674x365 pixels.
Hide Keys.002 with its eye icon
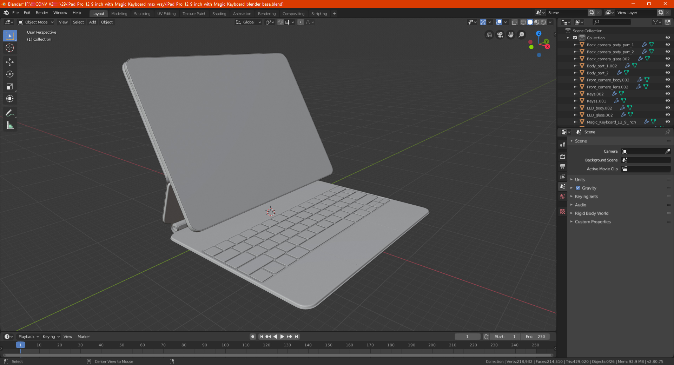668,94
